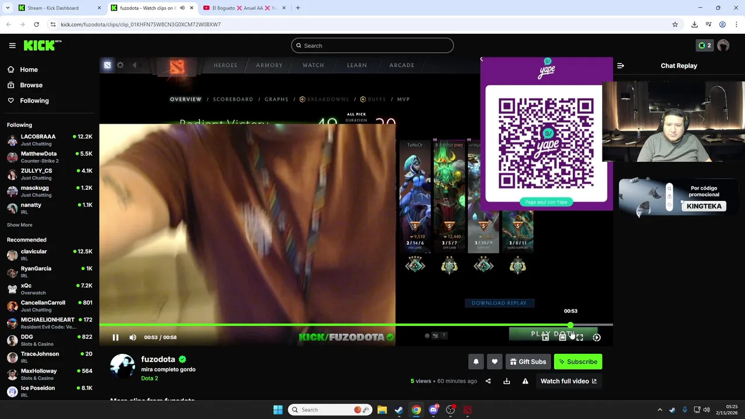Focus the Kick Search field

point(372,45)
